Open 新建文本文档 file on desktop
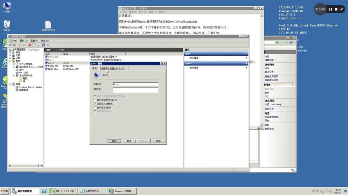 pos(48,25)
